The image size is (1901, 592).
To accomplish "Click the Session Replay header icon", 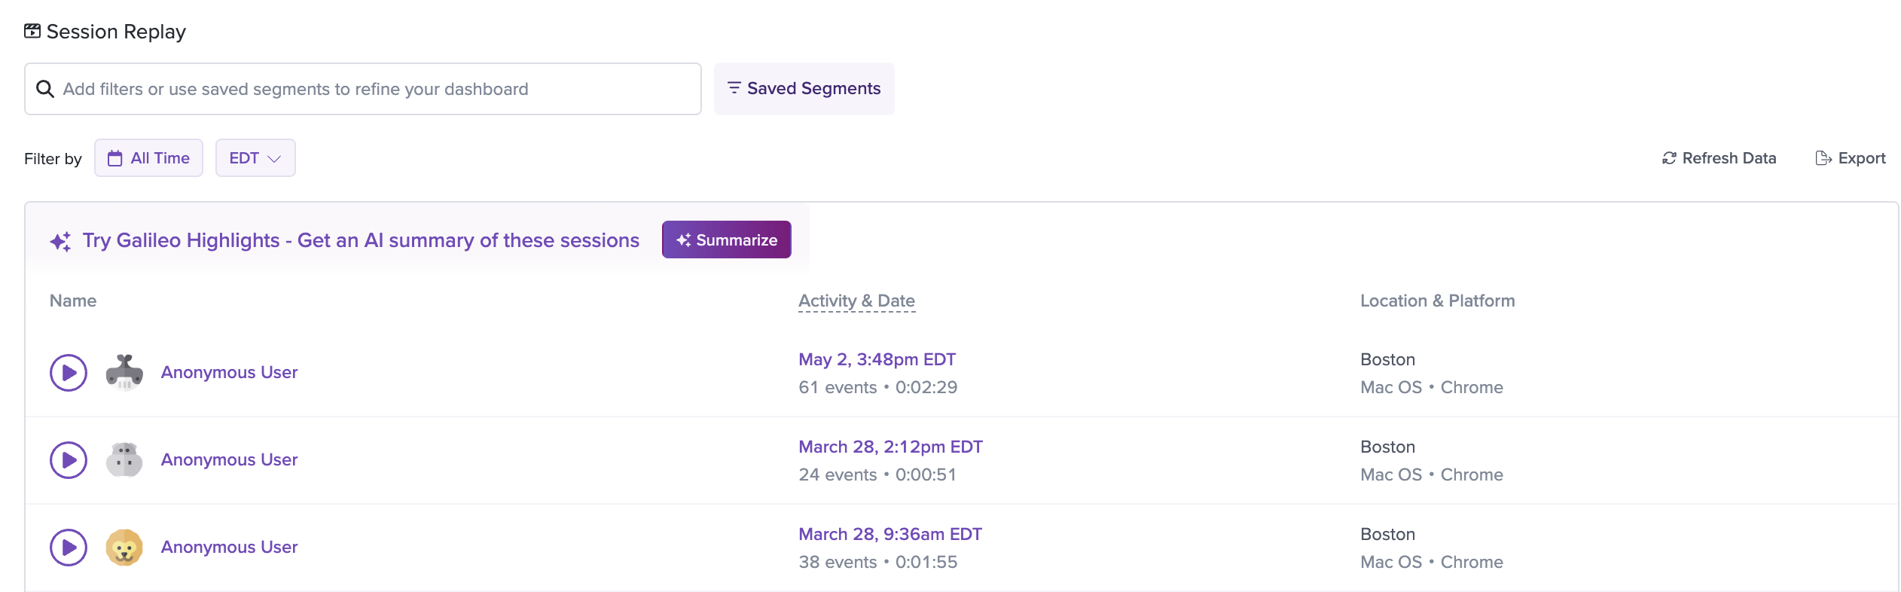I will click(x=32, y=31).
